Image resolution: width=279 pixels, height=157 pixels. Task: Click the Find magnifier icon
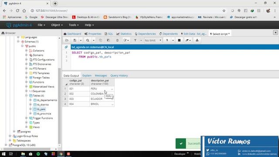pos(88,41)
